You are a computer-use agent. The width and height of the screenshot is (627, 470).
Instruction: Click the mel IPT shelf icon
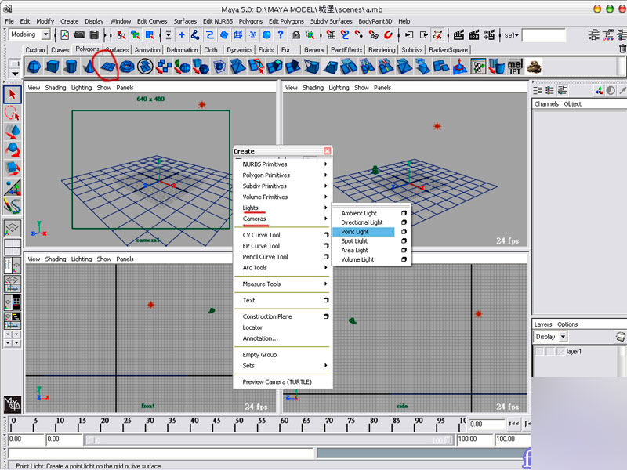tap(514, 67)
